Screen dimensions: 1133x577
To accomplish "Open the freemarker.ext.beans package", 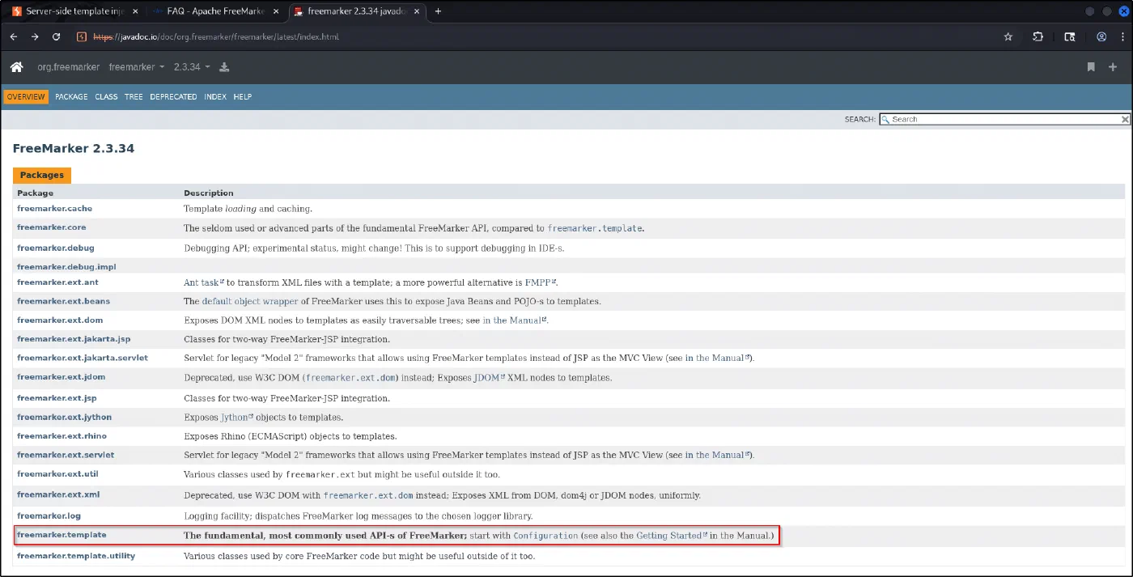I will pyautogui.click(x=63, y=301).
